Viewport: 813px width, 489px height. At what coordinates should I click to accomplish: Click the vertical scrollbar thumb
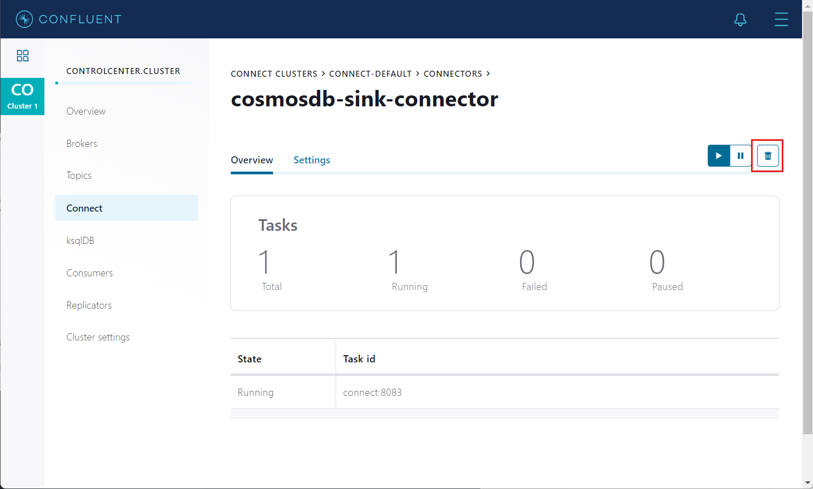click(x=808, y=222)
